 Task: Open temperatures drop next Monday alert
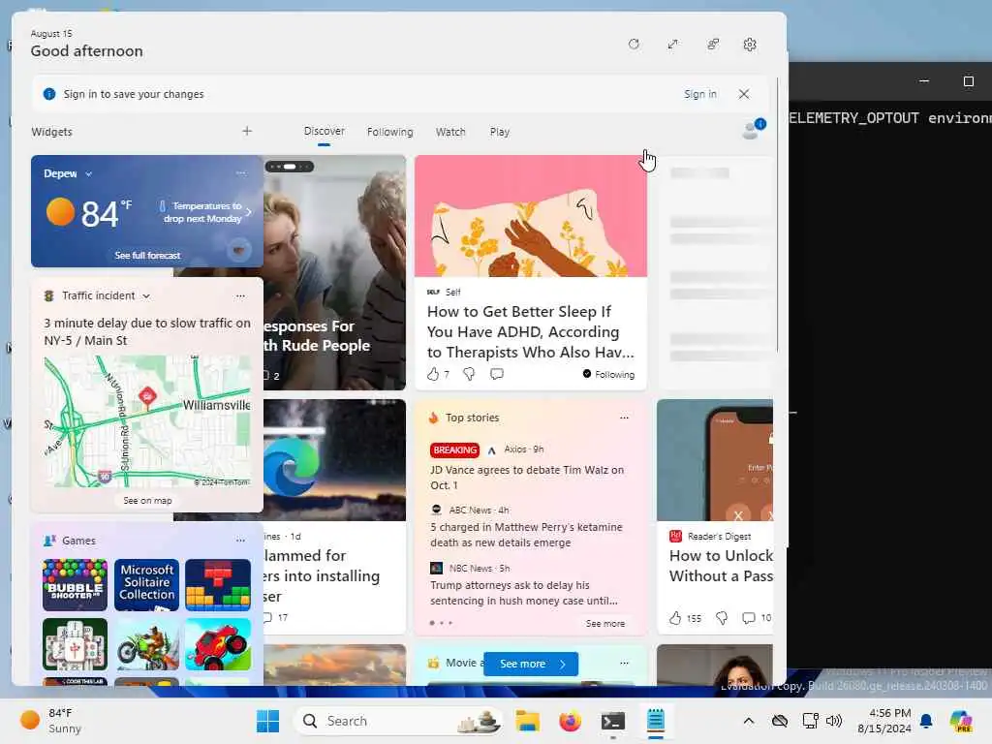click(204, 212)
